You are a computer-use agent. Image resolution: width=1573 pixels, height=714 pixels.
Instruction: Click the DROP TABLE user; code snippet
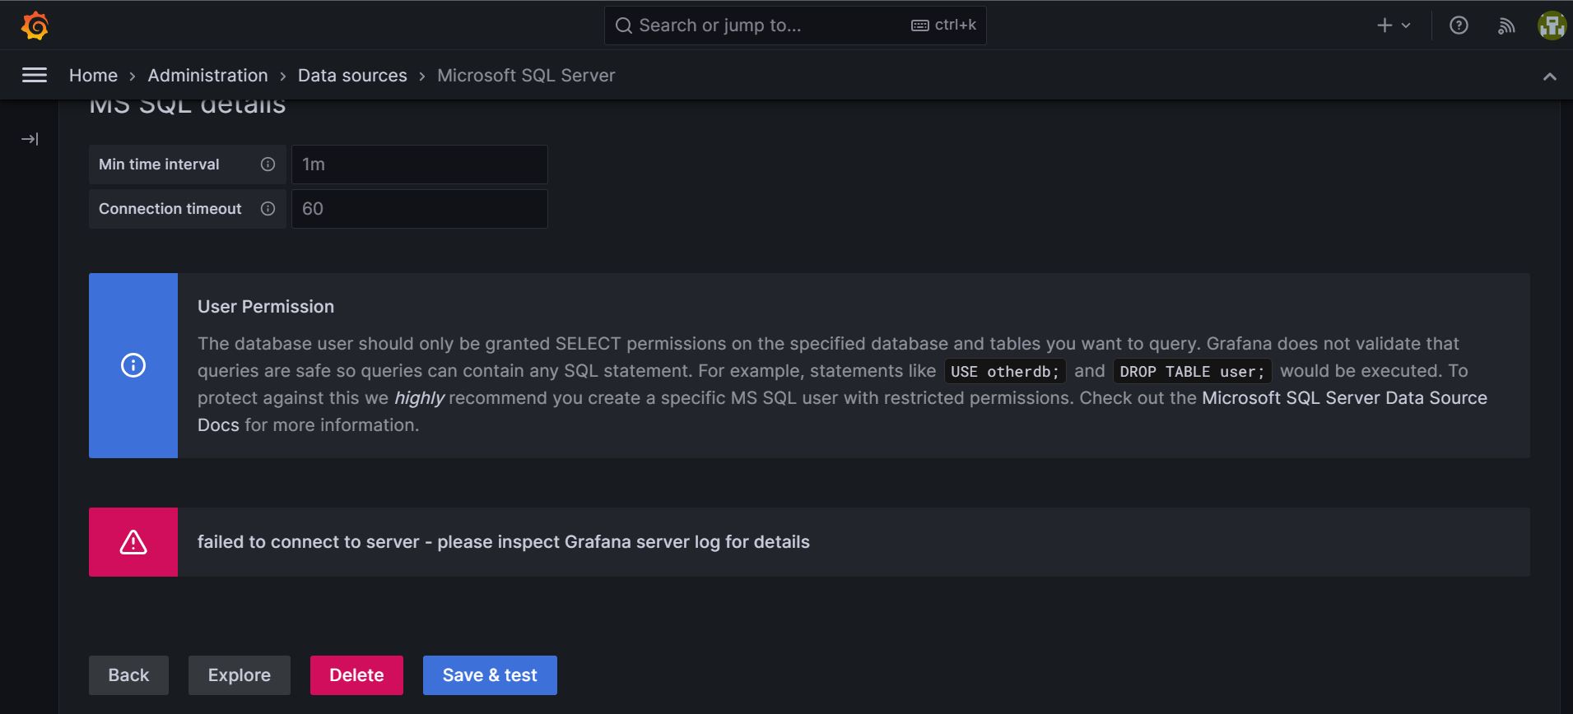pos(1192,372)
